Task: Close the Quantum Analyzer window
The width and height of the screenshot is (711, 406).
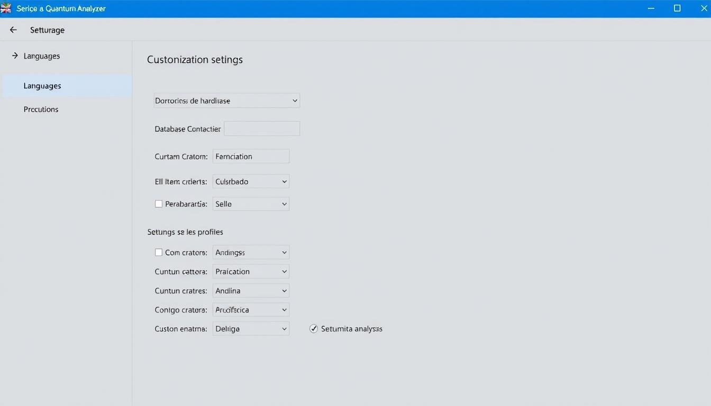Action: [x=704, y=8]
